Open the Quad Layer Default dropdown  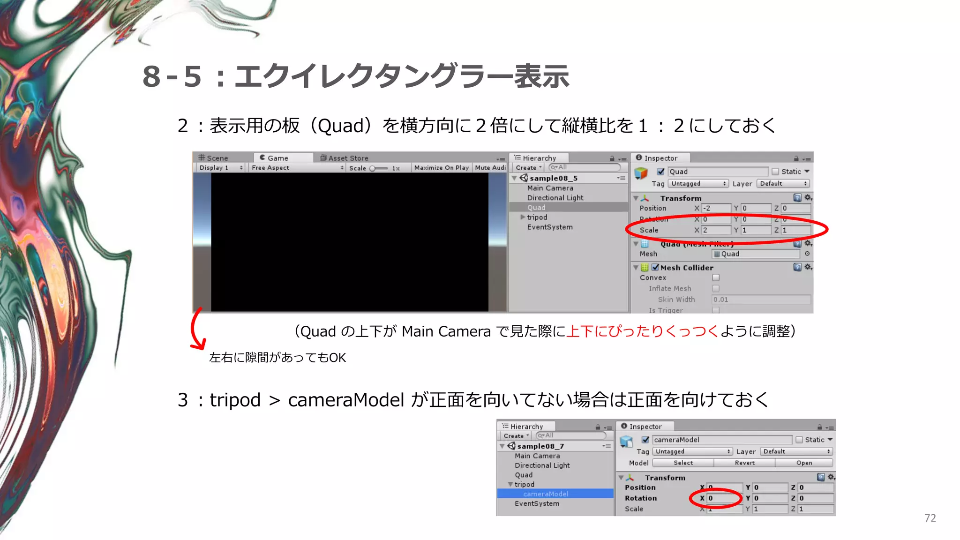point(783,184)
